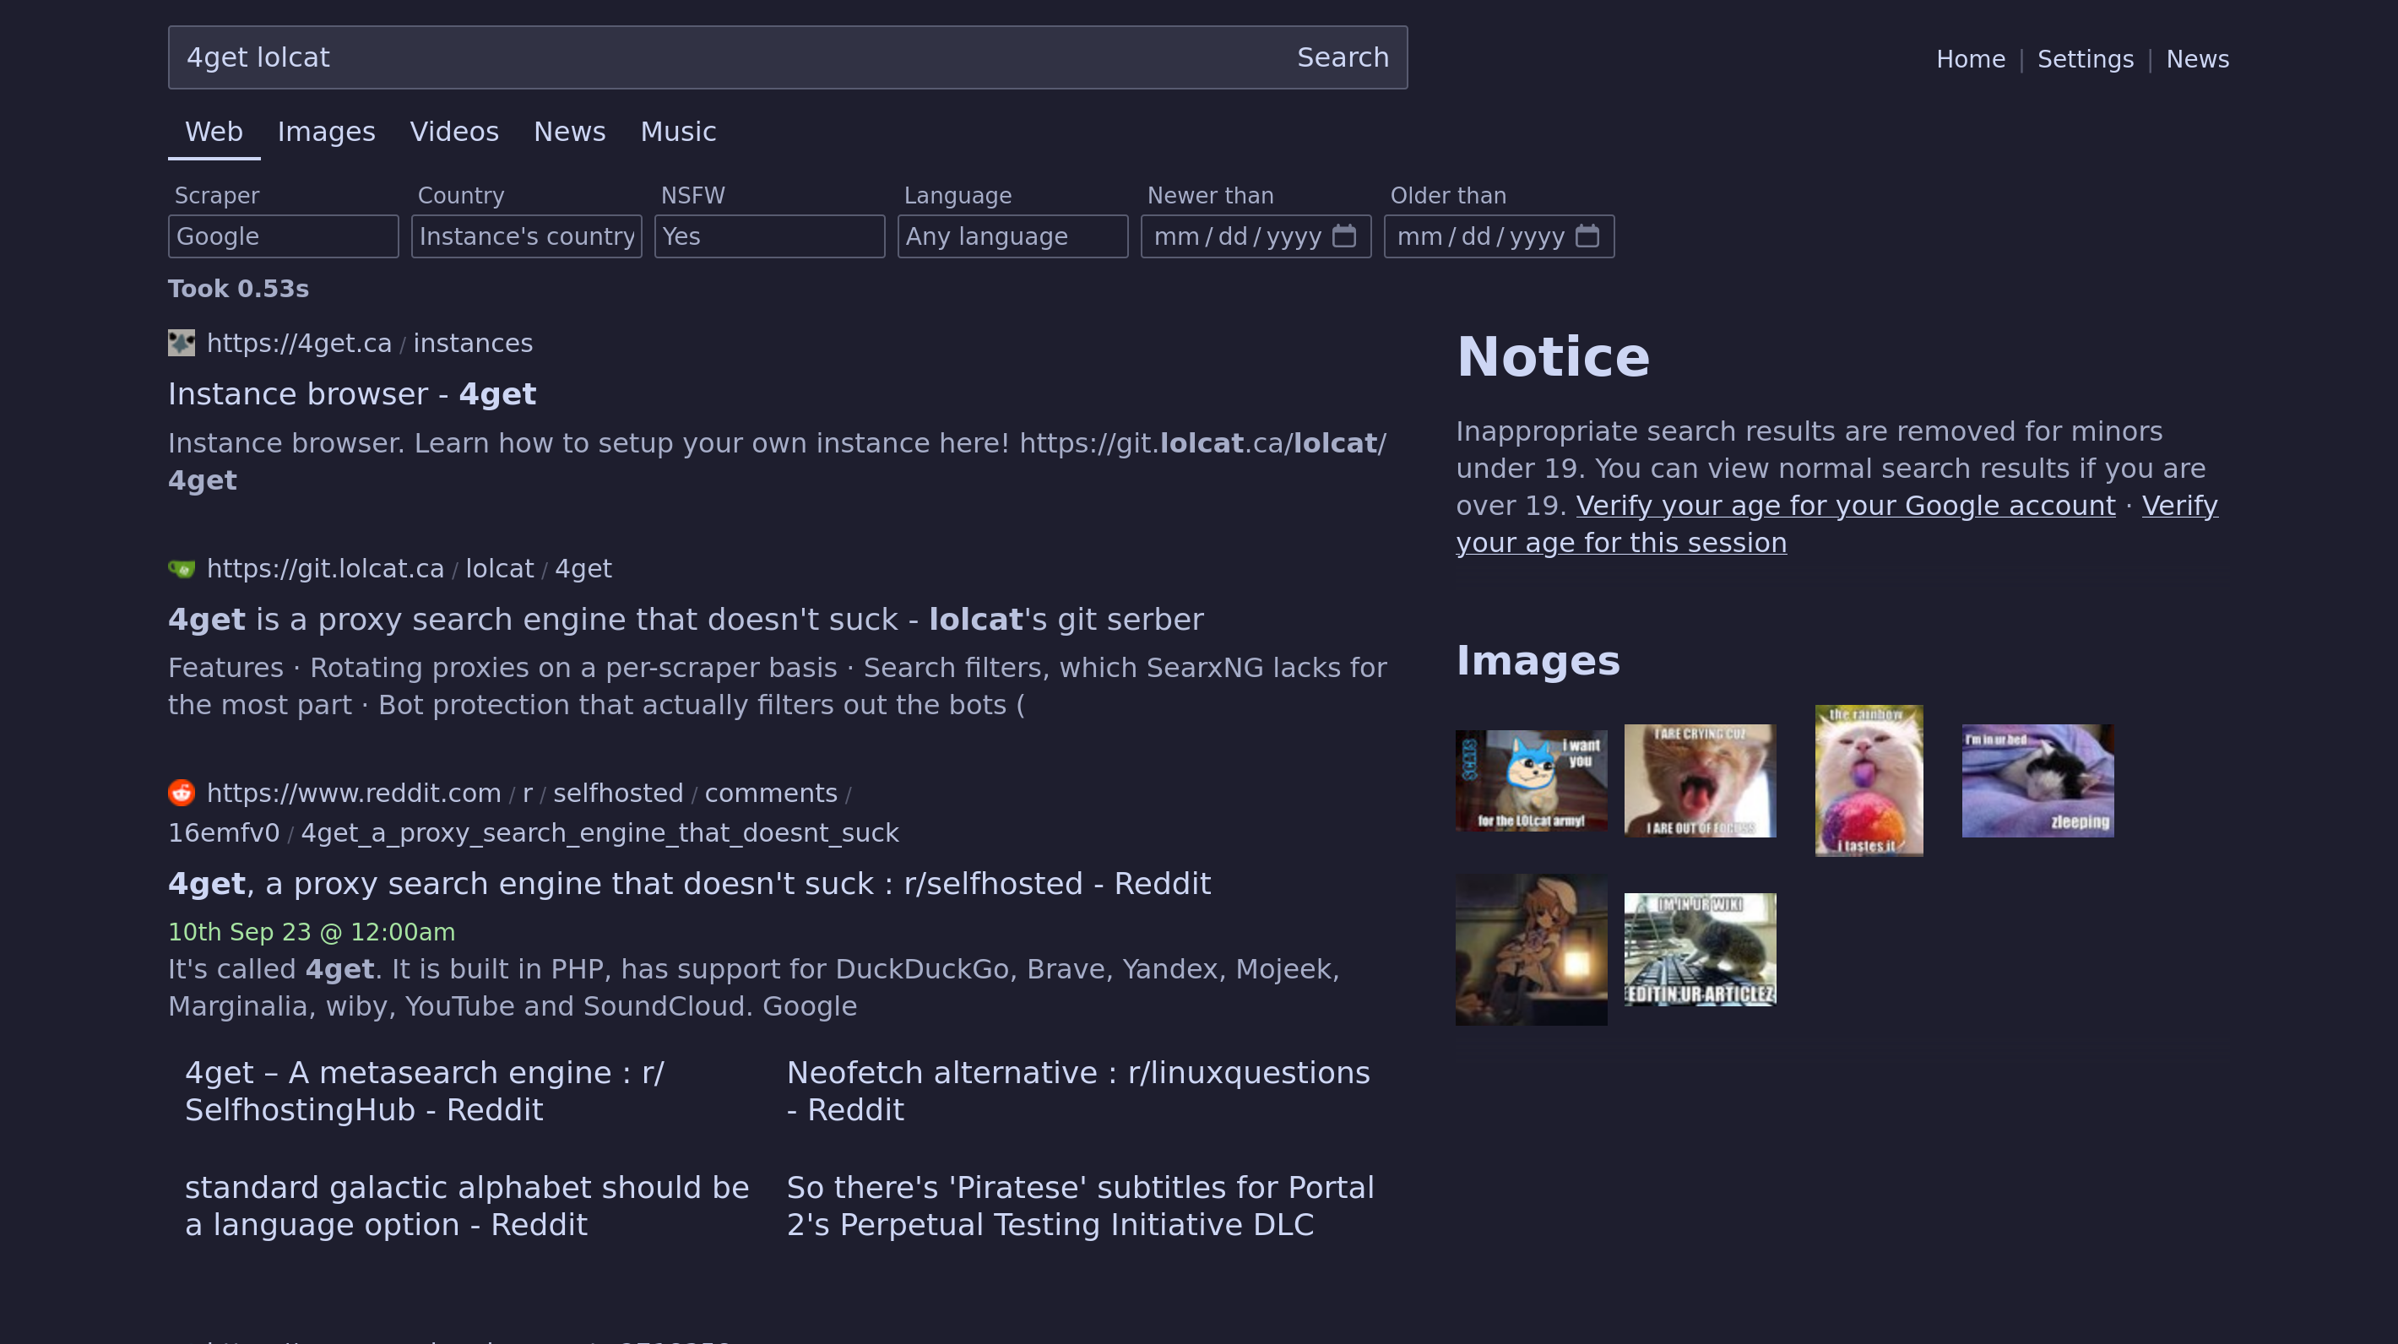Open the blue lolcat army image thumbnail
Viewport: 2398px width, 1344px height.
point(1530,781)
